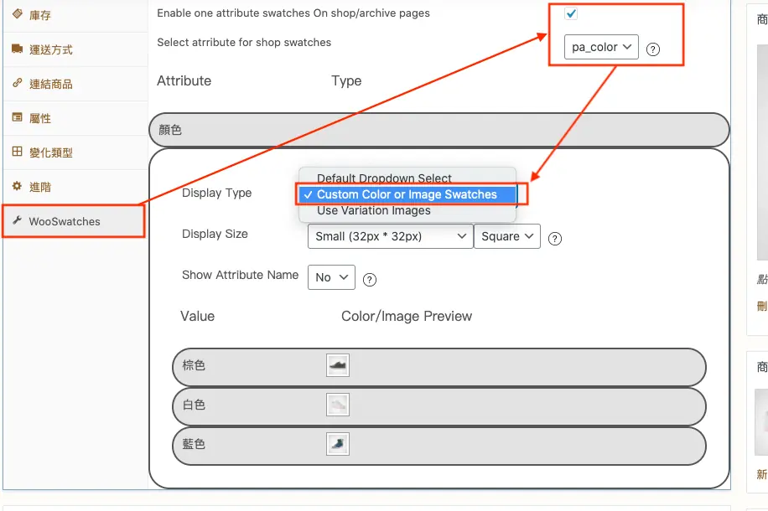Go to the 屬性 tab

pyautogui.click(x=75, y=118)
